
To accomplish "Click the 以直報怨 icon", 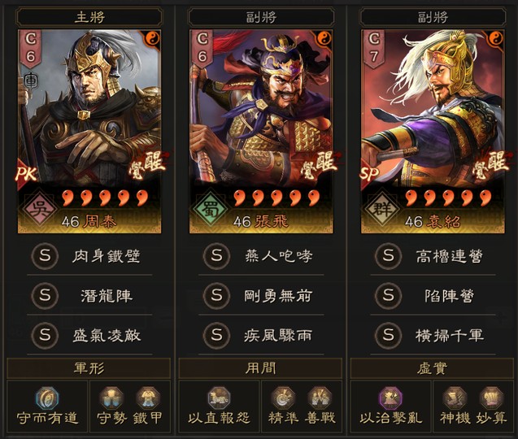I will pos(219,398).
